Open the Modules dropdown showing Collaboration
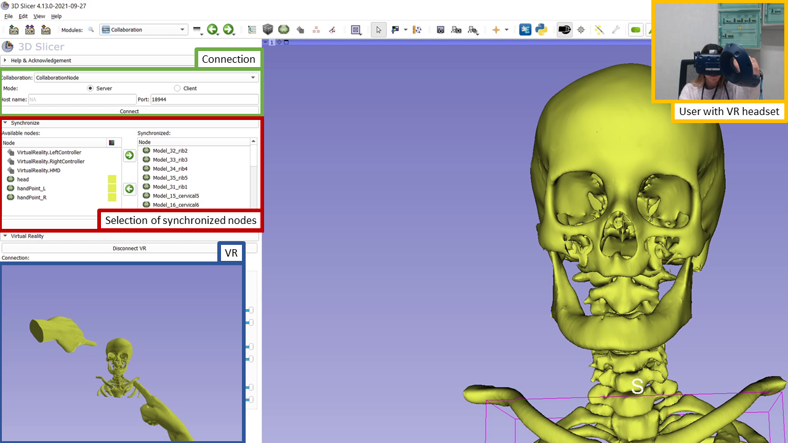Viewport: 788px width, 443px height. [x=143, y=30]
